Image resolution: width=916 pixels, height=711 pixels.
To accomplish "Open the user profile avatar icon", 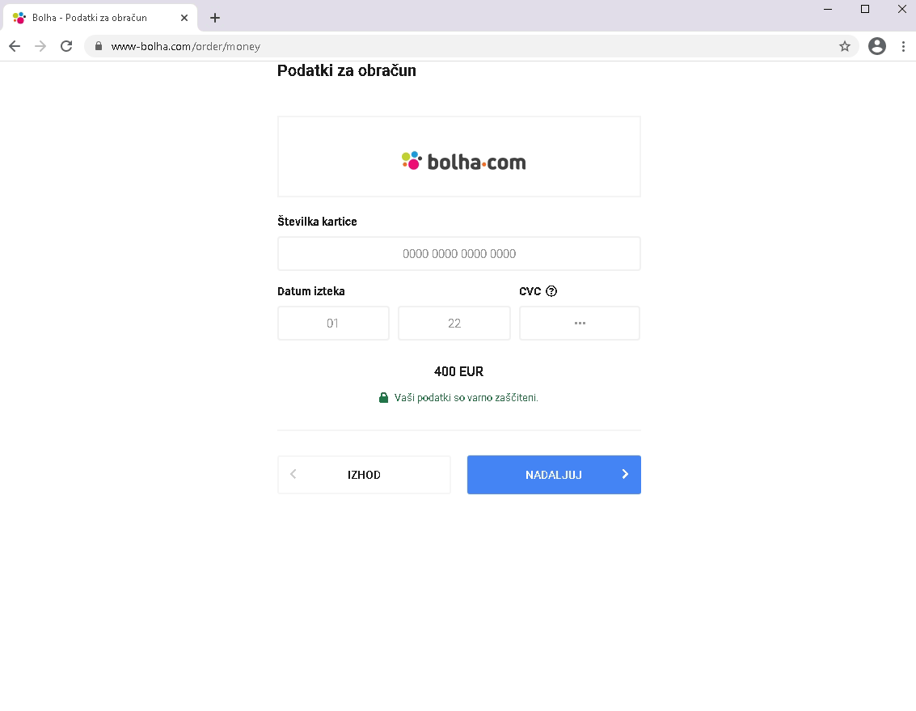I will (x=877, y=46).
